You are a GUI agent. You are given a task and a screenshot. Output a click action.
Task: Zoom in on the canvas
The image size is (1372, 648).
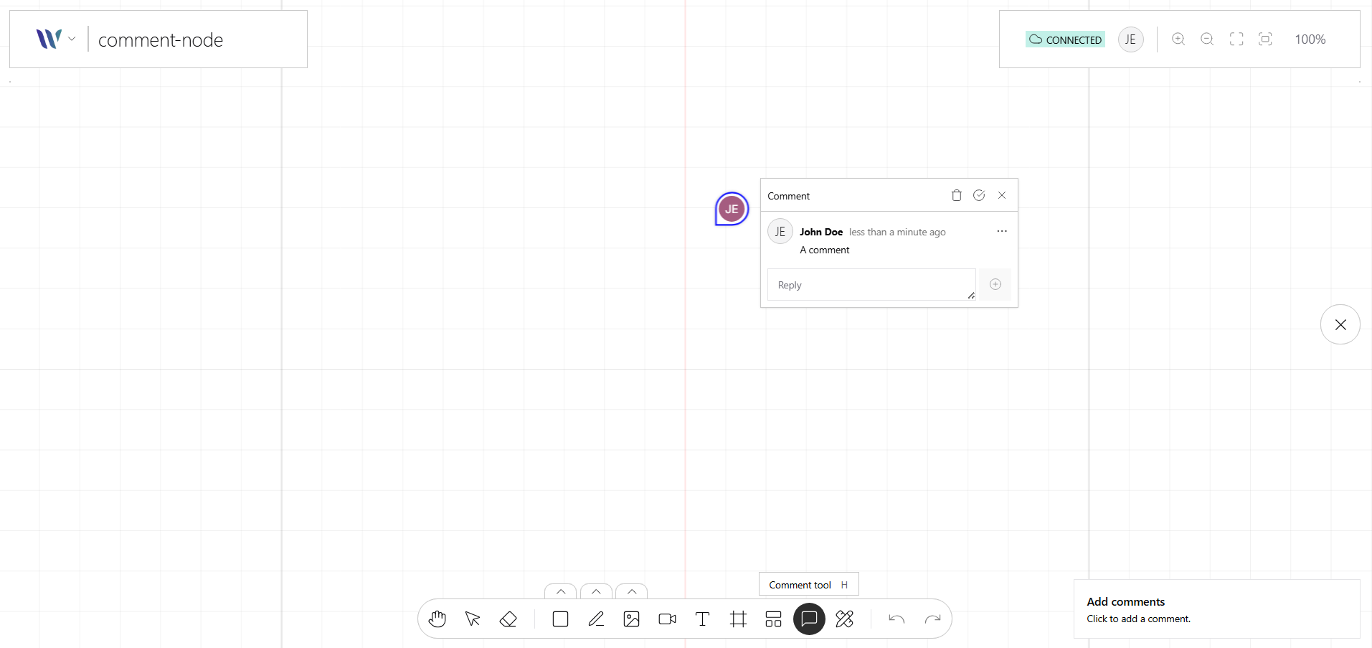click(1178, 39)
